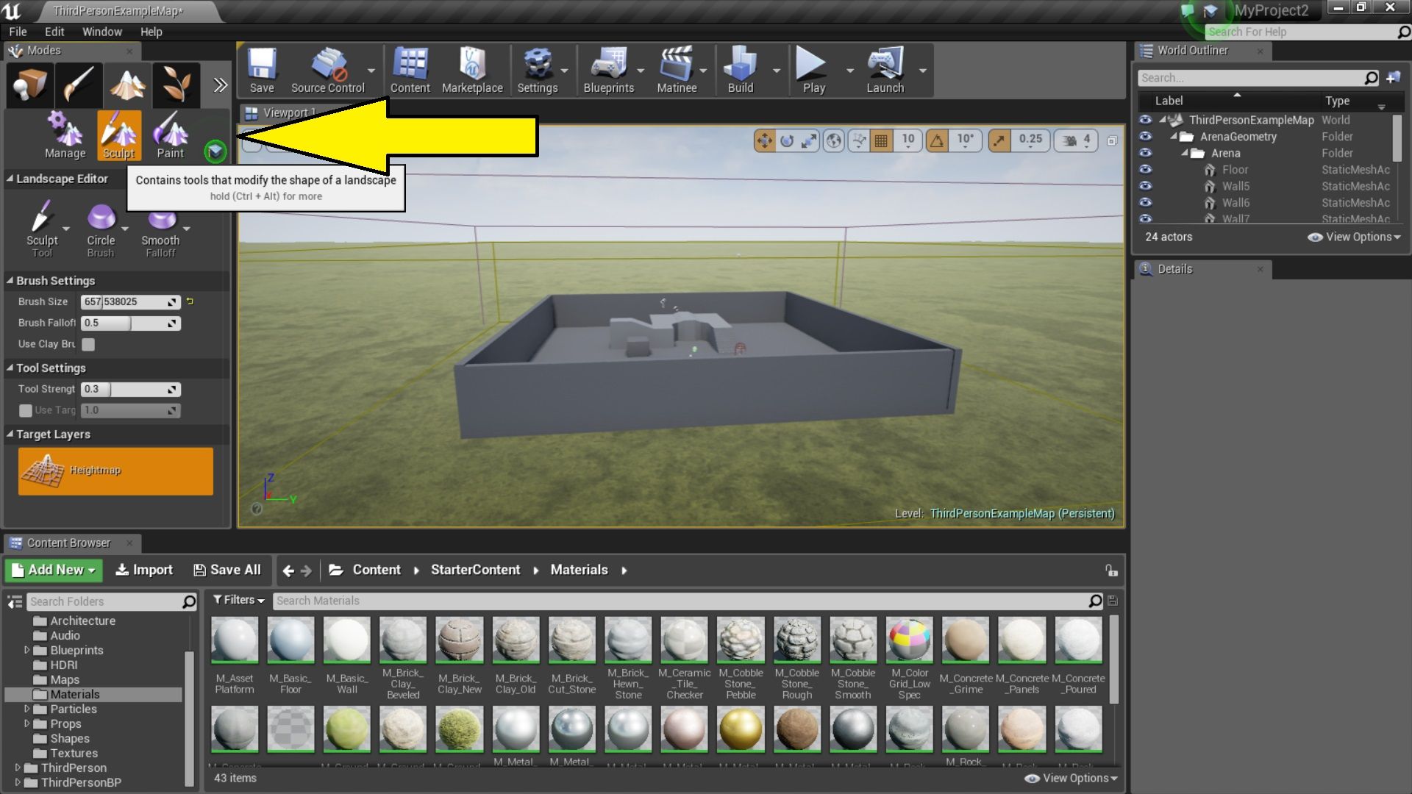
Task: Click the Save All button
Action: (227, 569)
